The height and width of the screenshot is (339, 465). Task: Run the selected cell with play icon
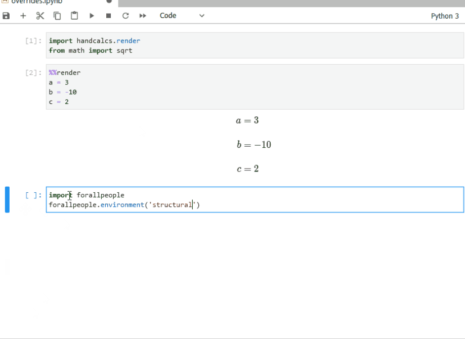(x=92, y=16)
